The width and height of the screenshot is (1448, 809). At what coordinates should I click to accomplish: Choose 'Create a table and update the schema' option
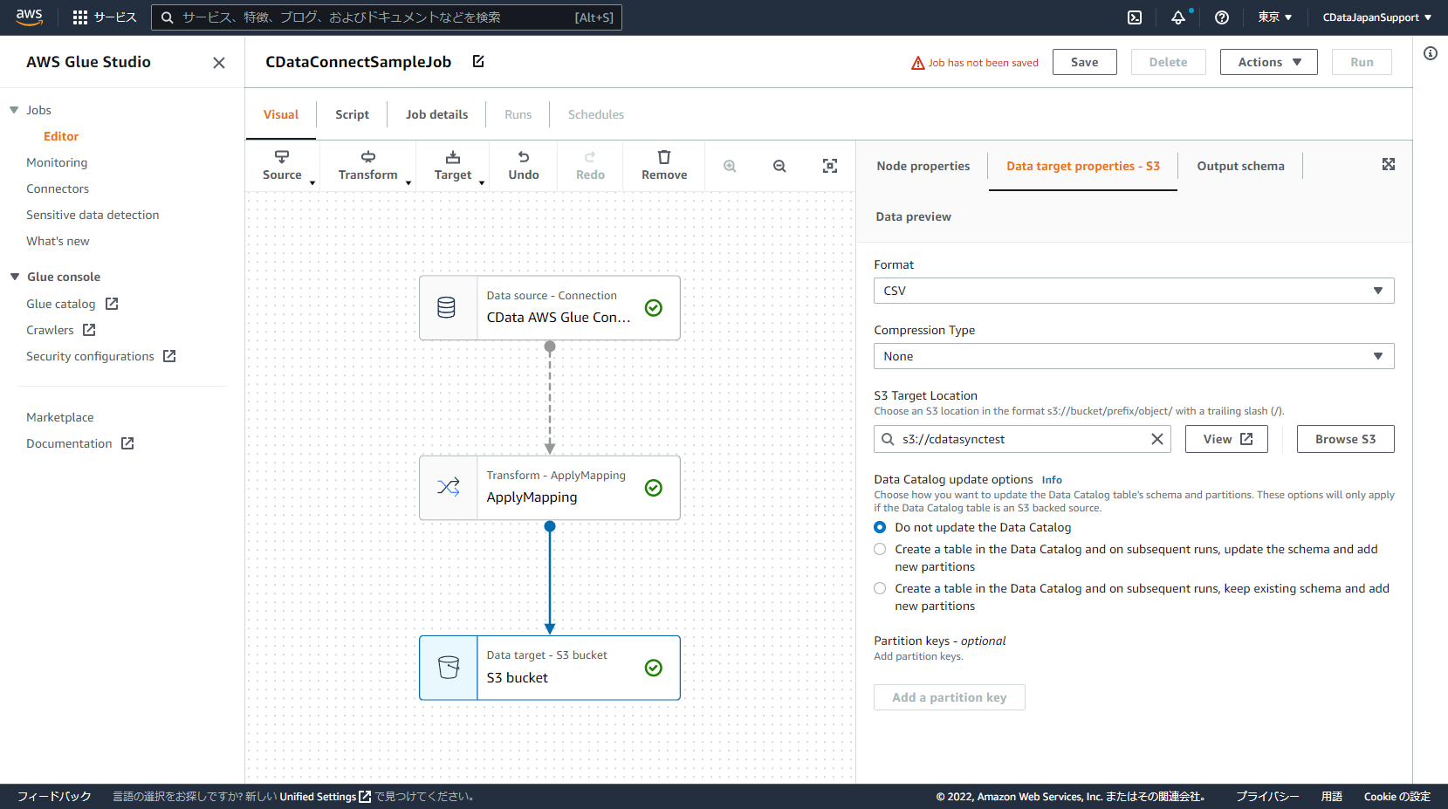[879, 549]
